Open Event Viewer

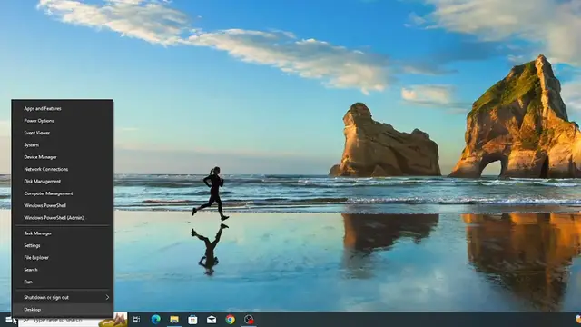tap(63, 133)
